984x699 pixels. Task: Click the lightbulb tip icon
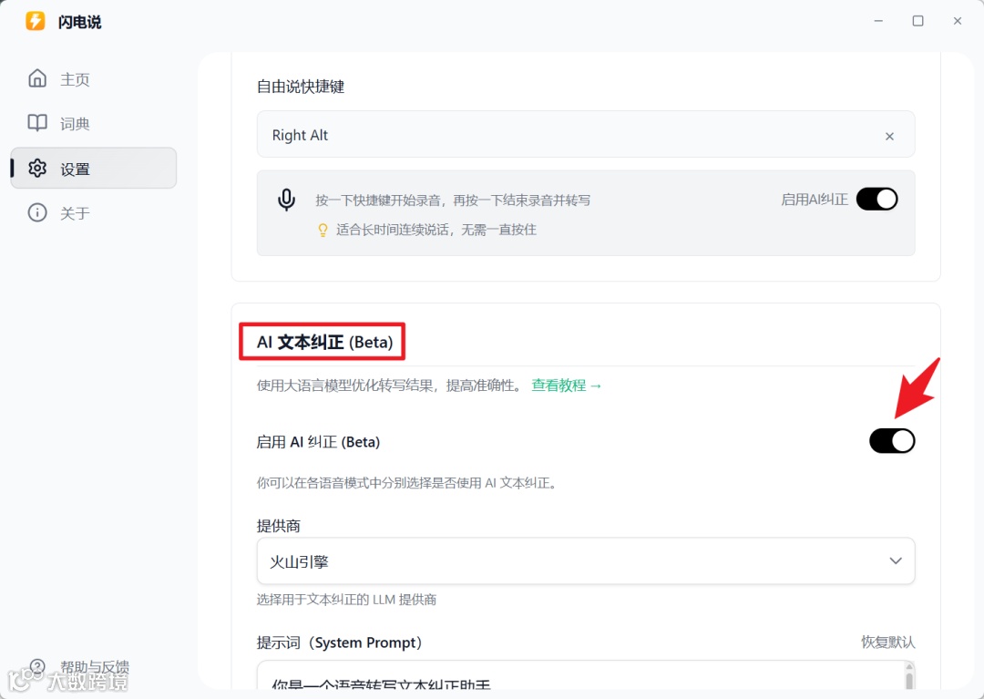tap(323, 231)
